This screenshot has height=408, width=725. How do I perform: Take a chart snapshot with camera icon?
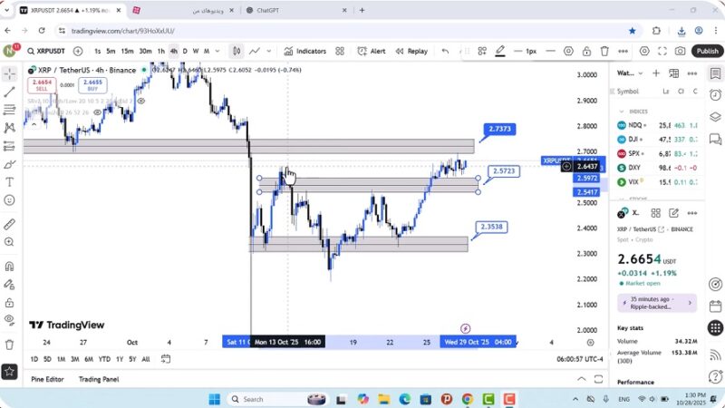click(681, 51)
